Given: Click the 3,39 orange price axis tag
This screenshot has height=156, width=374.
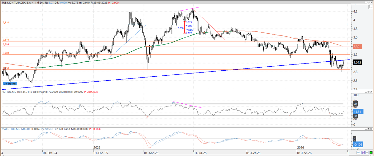Looking at the screenshot, I should point(357,46).
